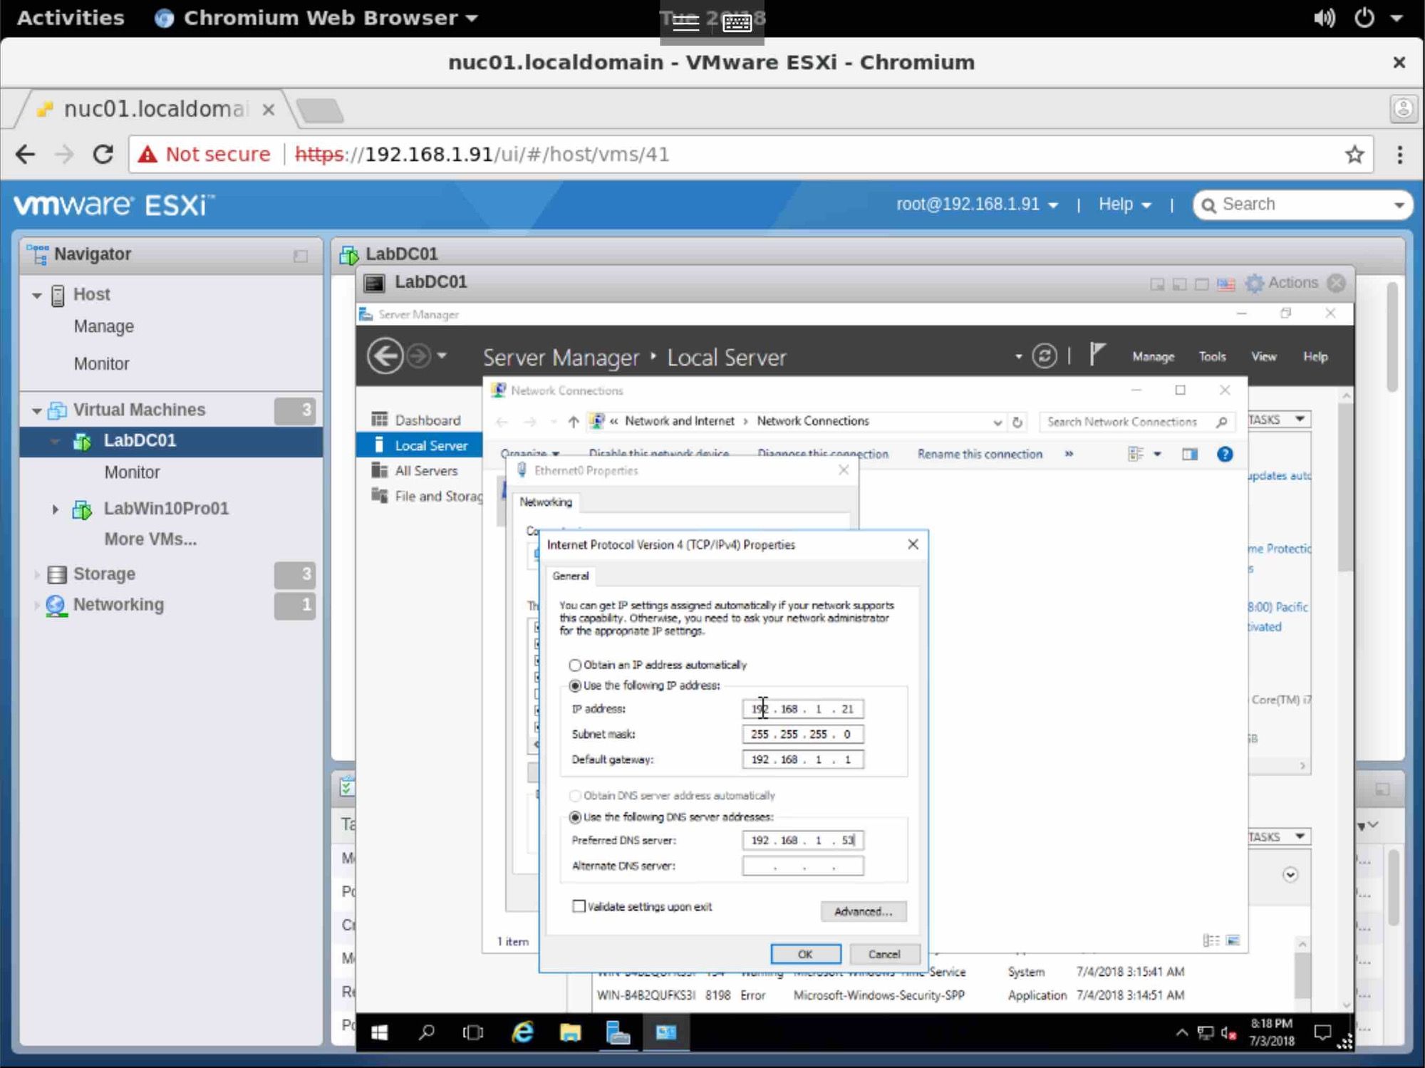Open Server Manager notifications flag
1425x1068 pixels.
pyautogui.click(x=1097, y=354)
